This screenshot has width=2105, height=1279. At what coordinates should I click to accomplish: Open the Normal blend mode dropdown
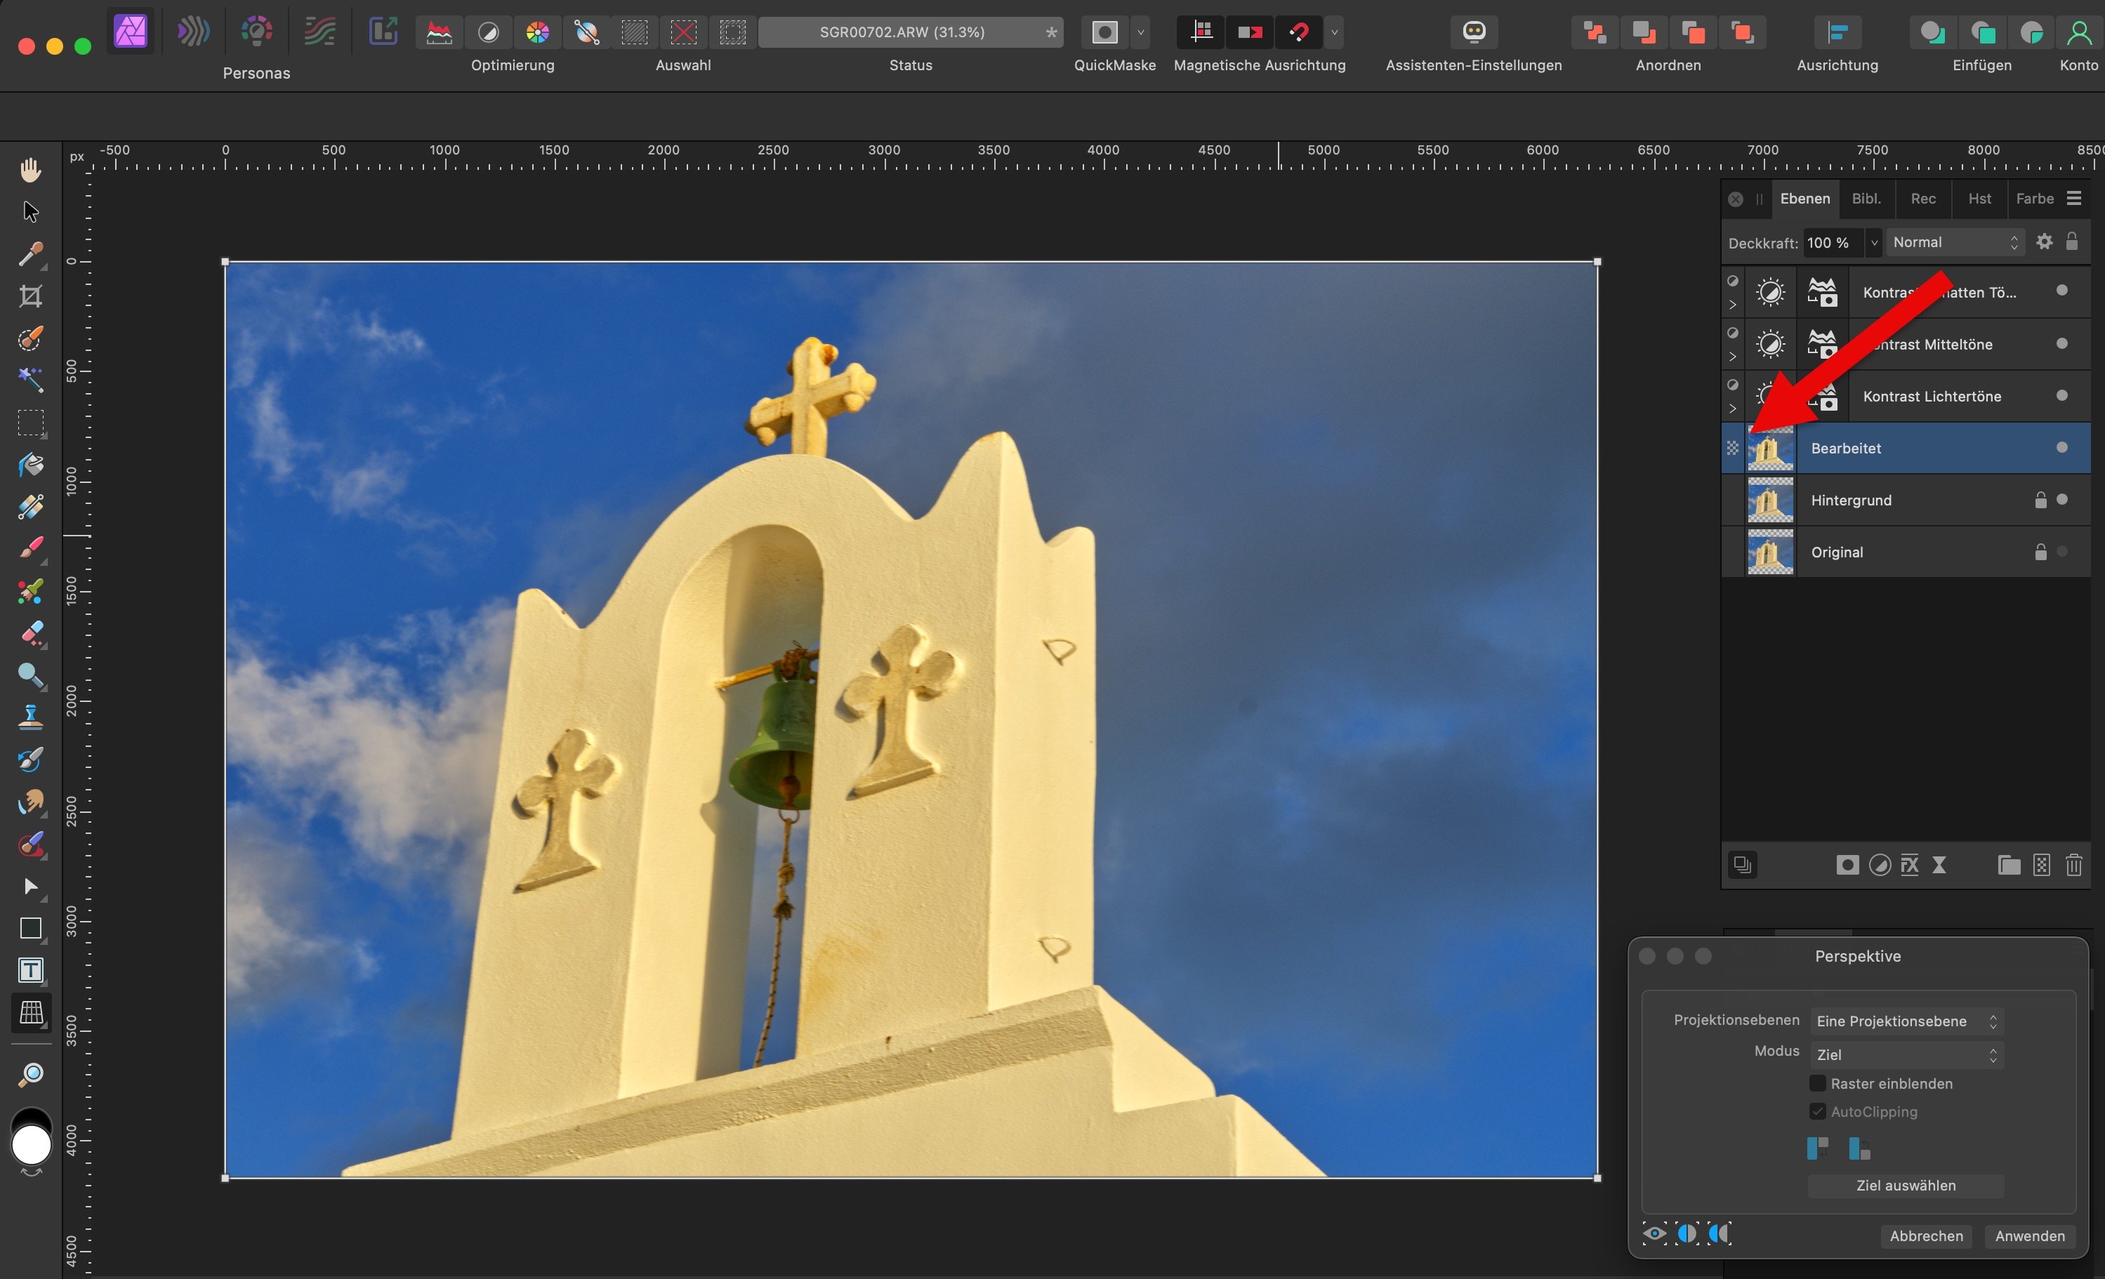pyautogui.click(x=1955, y=243)
